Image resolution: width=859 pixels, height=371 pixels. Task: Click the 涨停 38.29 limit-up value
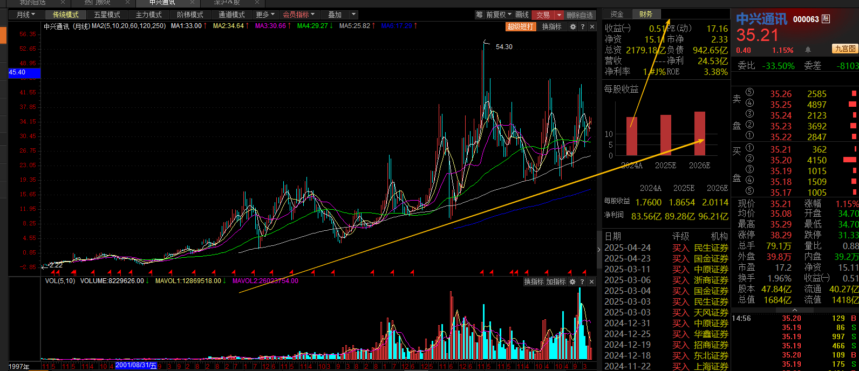781,235
